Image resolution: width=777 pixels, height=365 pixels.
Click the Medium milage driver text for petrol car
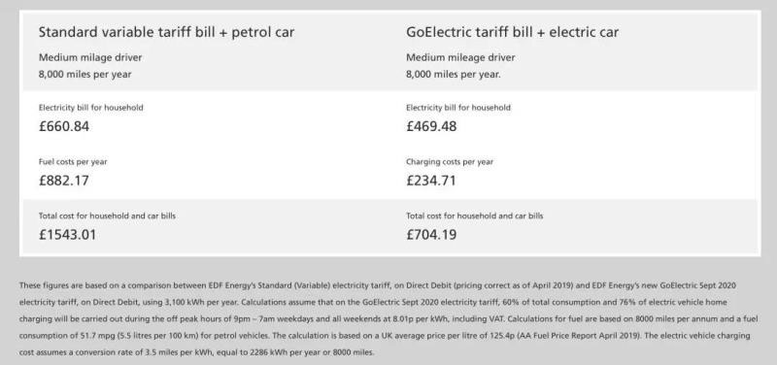tap(90, 57)
